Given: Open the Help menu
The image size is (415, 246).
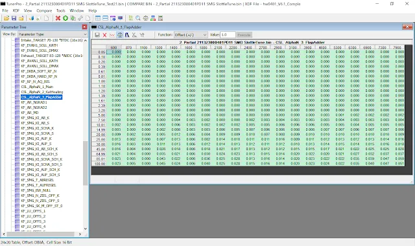Looking at the screenshot, I should point(92,10).
